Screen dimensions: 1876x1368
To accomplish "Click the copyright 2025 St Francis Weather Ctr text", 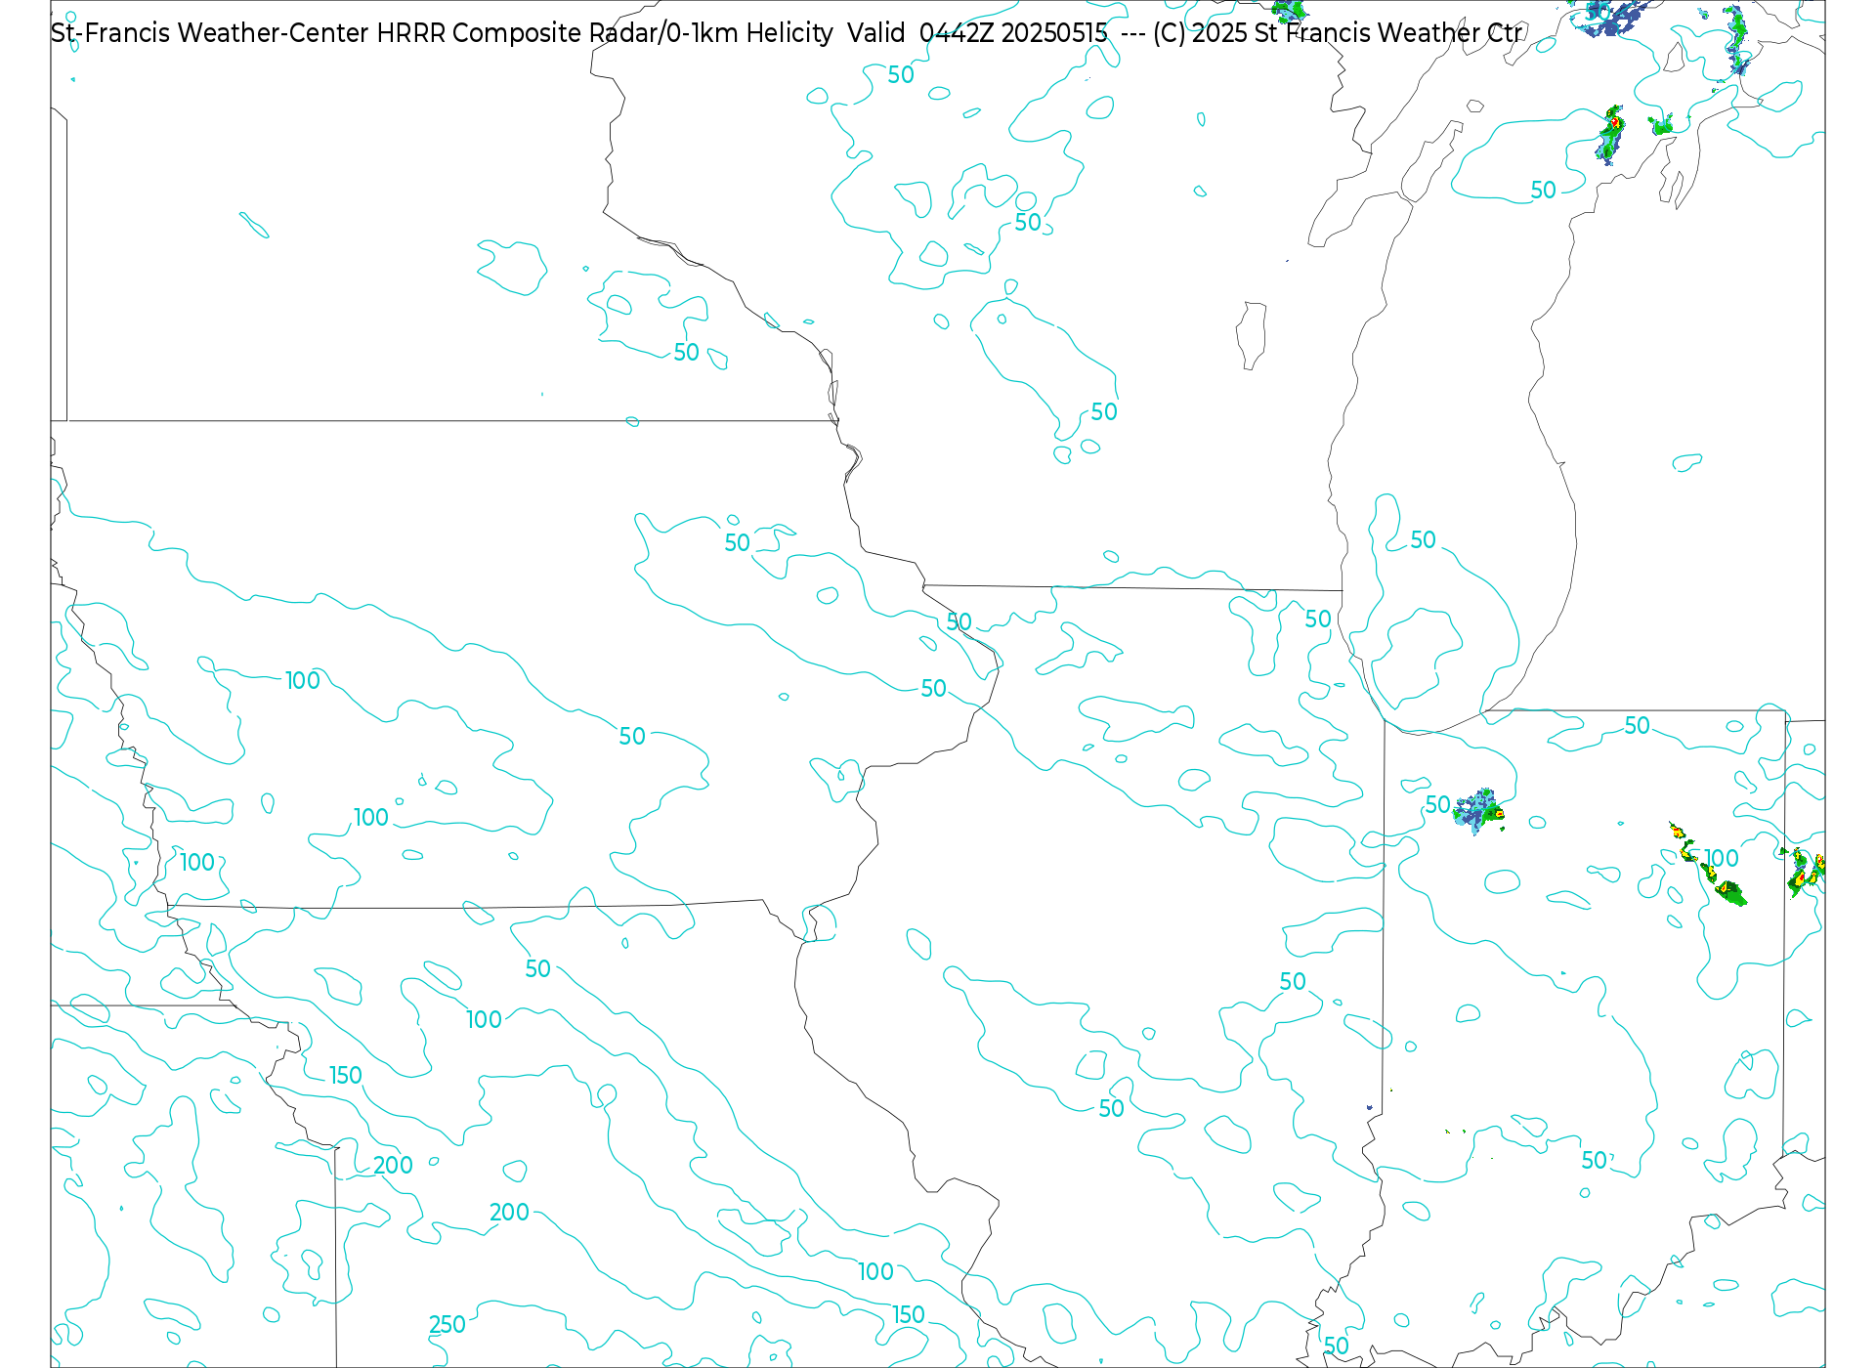I will click(x=1338, y=33).
